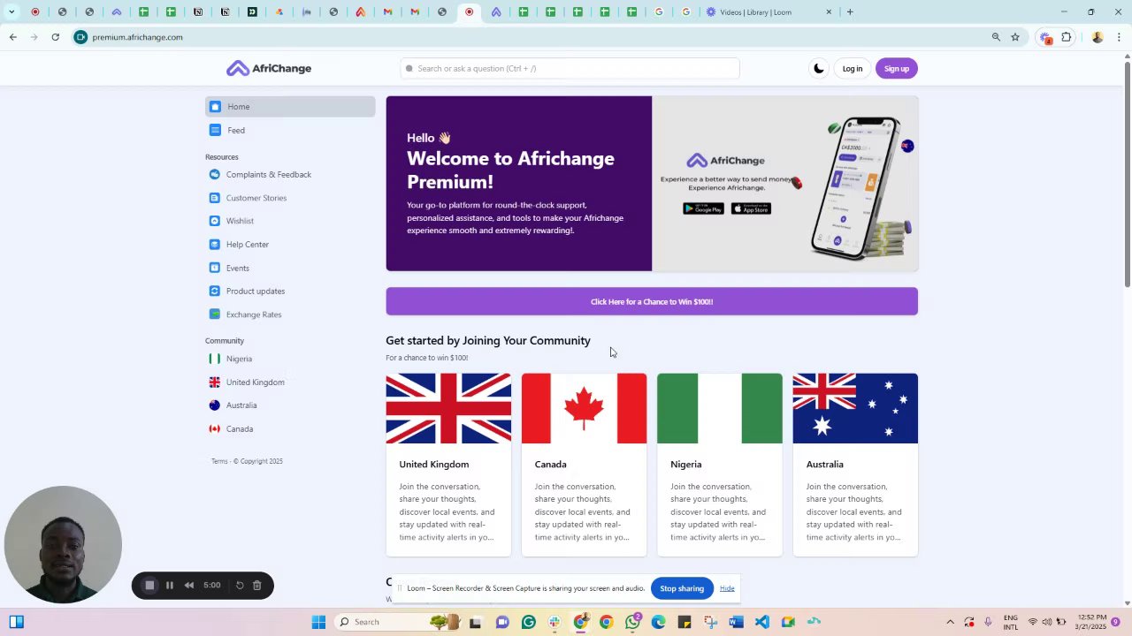Click the AfriChange logo in header

click(x=269, y=68)
